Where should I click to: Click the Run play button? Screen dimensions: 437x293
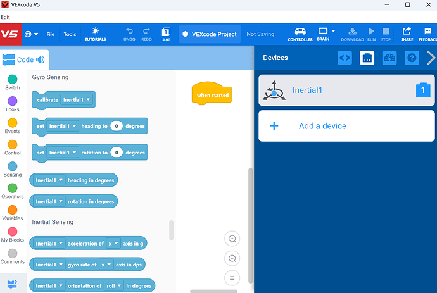point(372,34)
